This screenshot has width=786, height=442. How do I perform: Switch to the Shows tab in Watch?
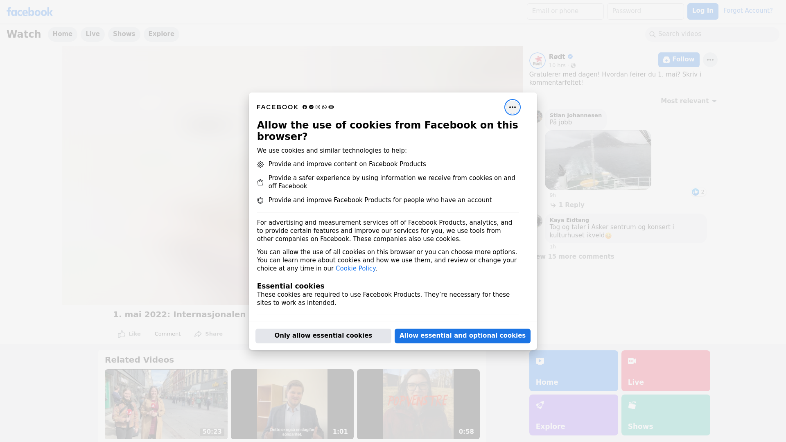[x=124, y=34]
